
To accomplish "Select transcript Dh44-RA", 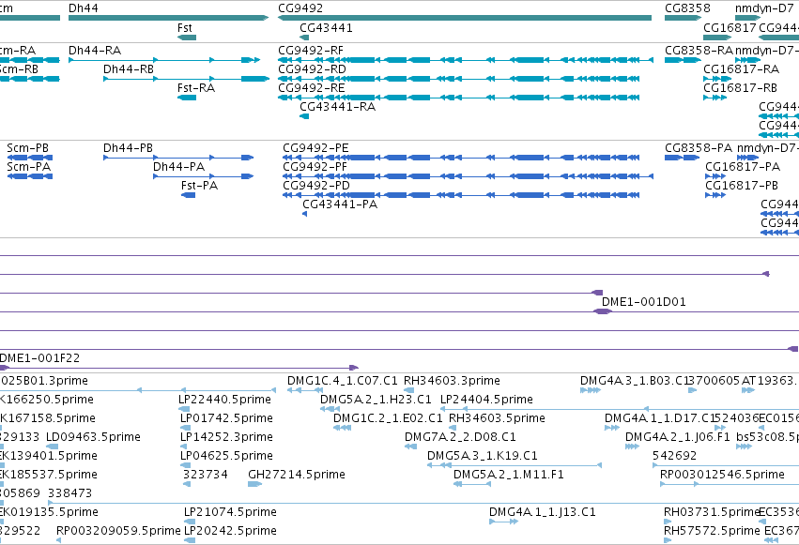I will pos(164,60).
